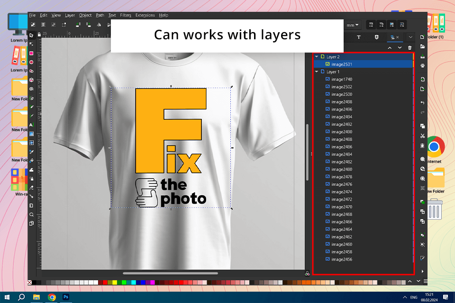Open document with folder icon in commands bar
The height and width of the screenshot is (303, 455).
[422, 46]
